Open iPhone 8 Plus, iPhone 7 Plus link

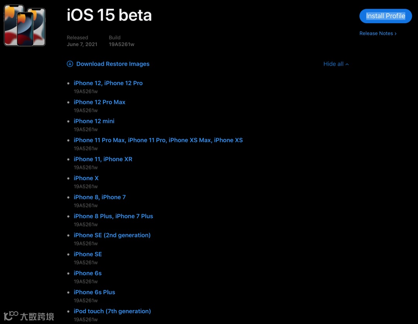113,216
